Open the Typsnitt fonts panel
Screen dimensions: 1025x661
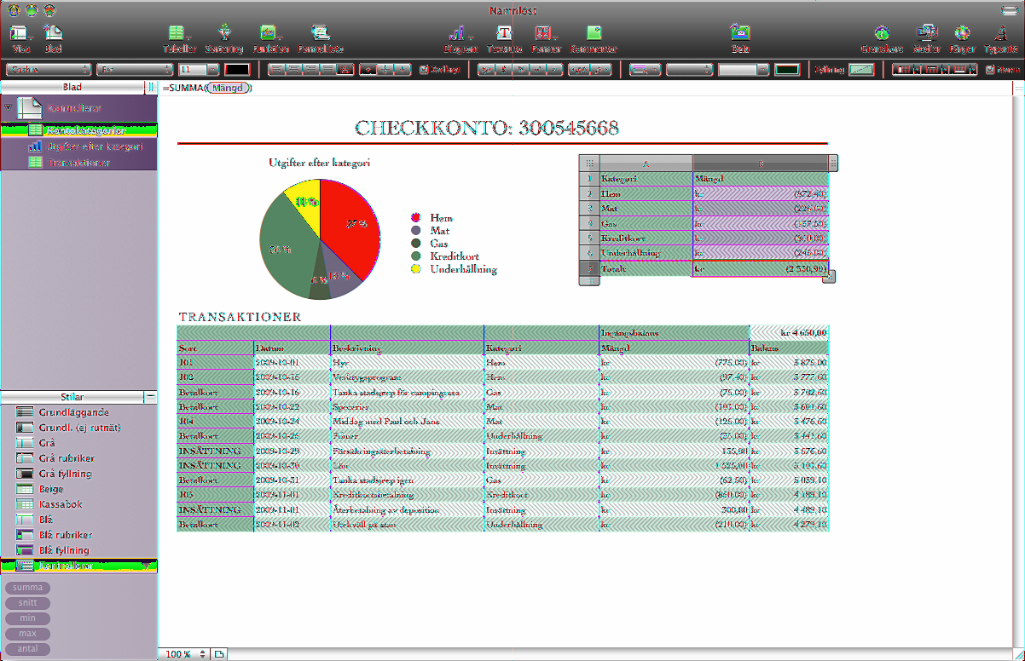pos(1000,39)
